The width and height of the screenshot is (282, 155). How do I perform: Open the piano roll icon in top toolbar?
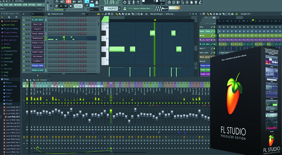click(x=178, y=2)
